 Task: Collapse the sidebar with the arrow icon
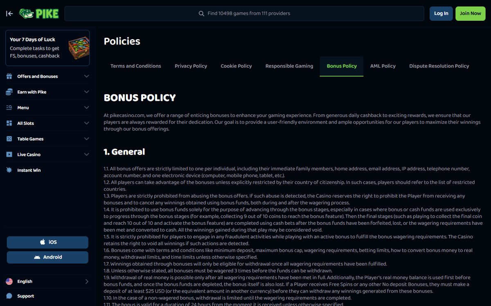click(9, 13)
